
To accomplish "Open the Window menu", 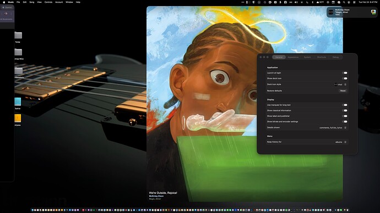I will pyautogui.click(x=69, y=2).
